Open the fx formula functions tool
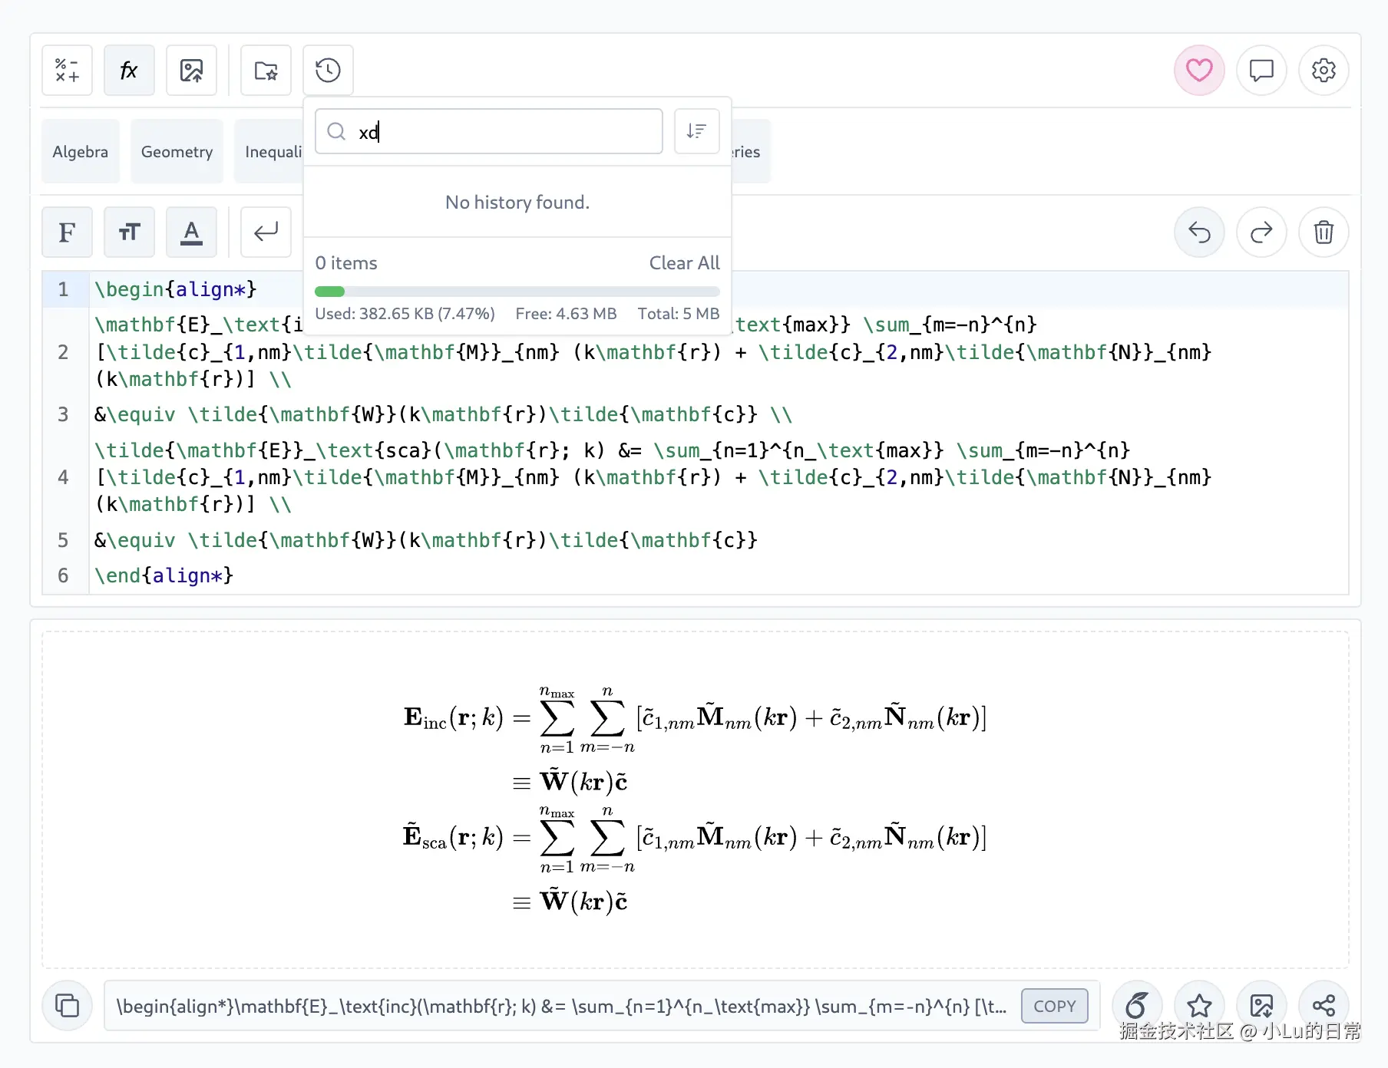 pyautogui.click(x=129, y=71)
